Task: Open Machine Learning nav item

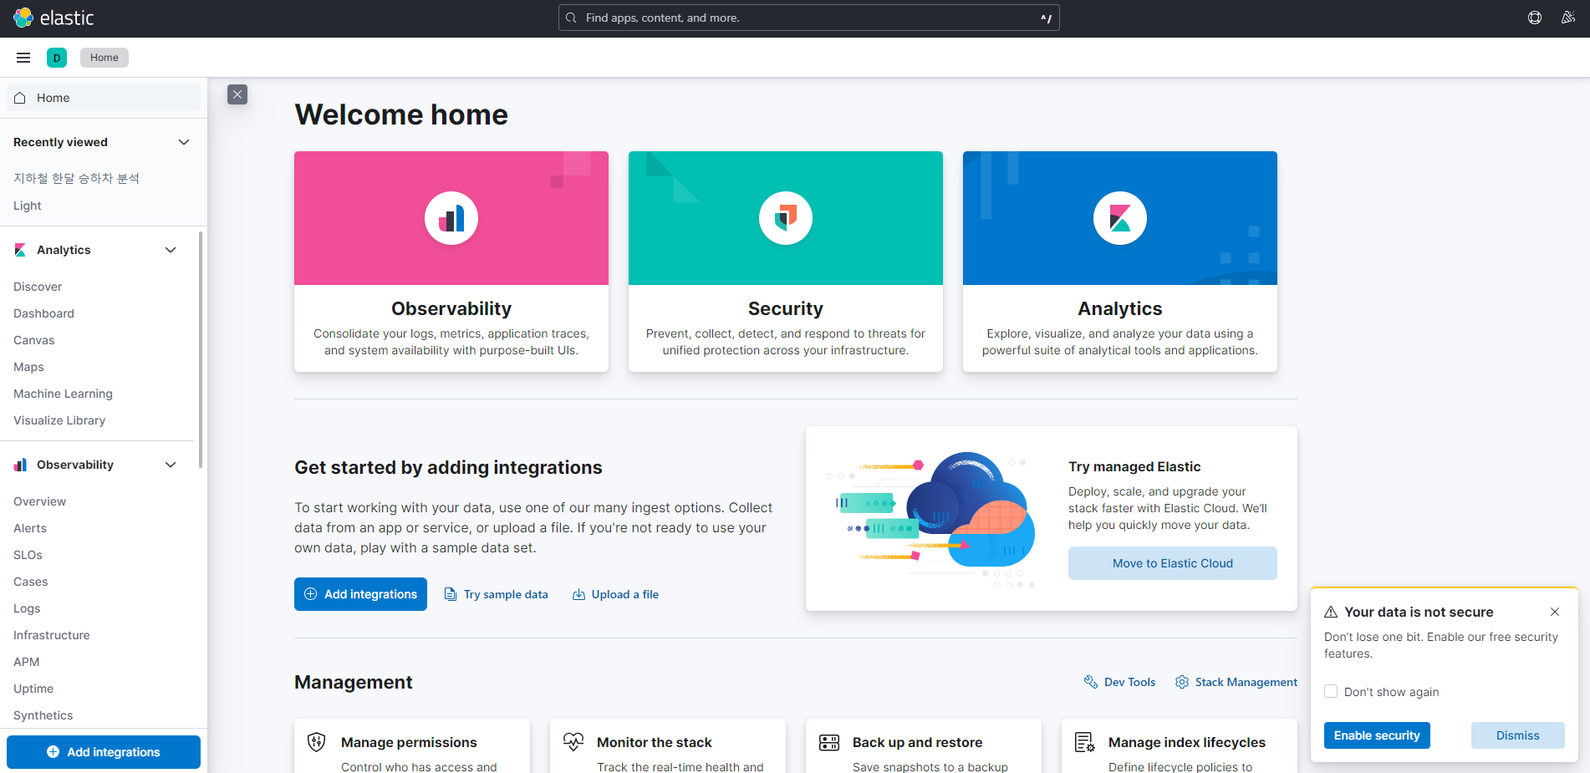Action: [63, 394]
